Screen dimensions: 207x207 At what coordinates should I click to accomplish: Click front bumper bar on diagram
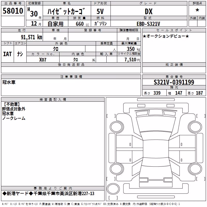pyautogui.click(x=156, y=100)
